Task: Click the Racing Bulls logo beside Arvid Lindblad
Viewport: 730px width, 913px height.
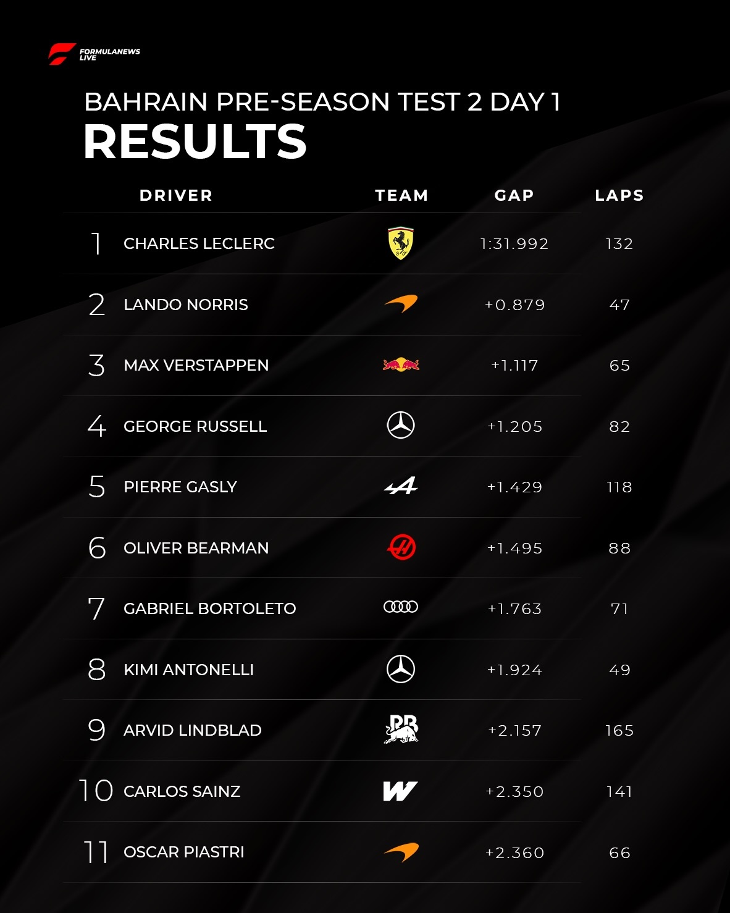Action: tap(401, 729)
